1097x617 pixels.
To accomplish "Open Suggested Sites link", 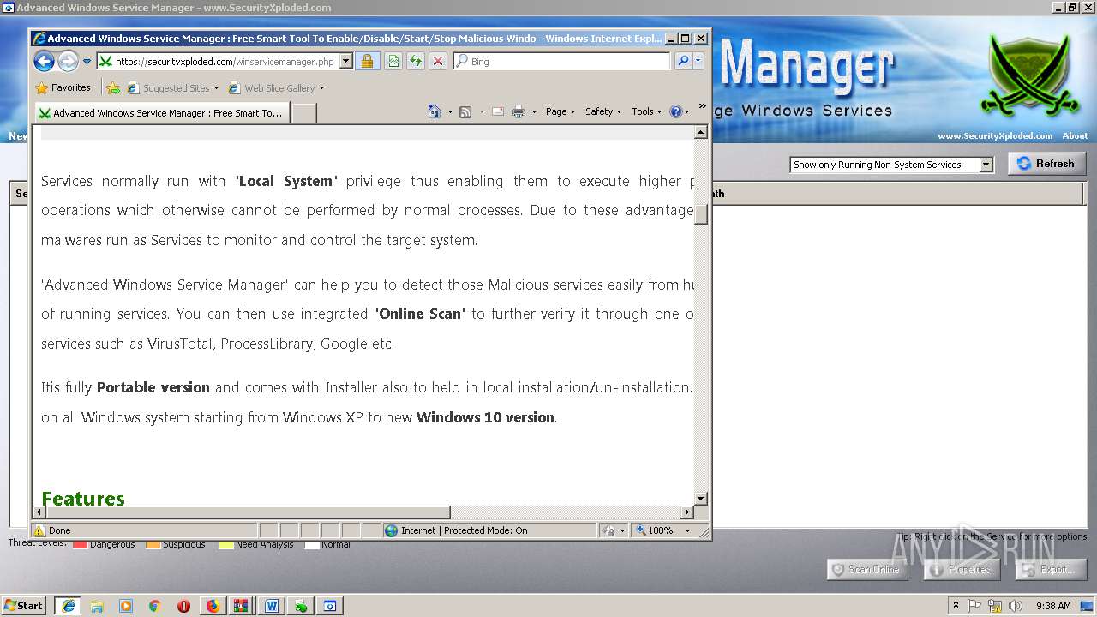I will click(172, 87).
